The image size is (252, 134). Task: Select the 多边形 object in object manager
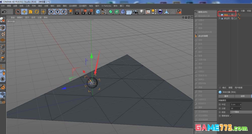coord(227,19)
